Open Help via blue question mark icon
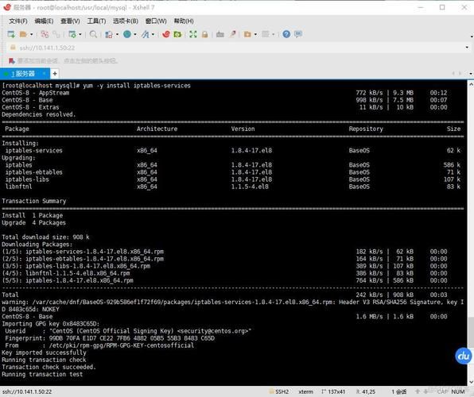 [286, 34]
